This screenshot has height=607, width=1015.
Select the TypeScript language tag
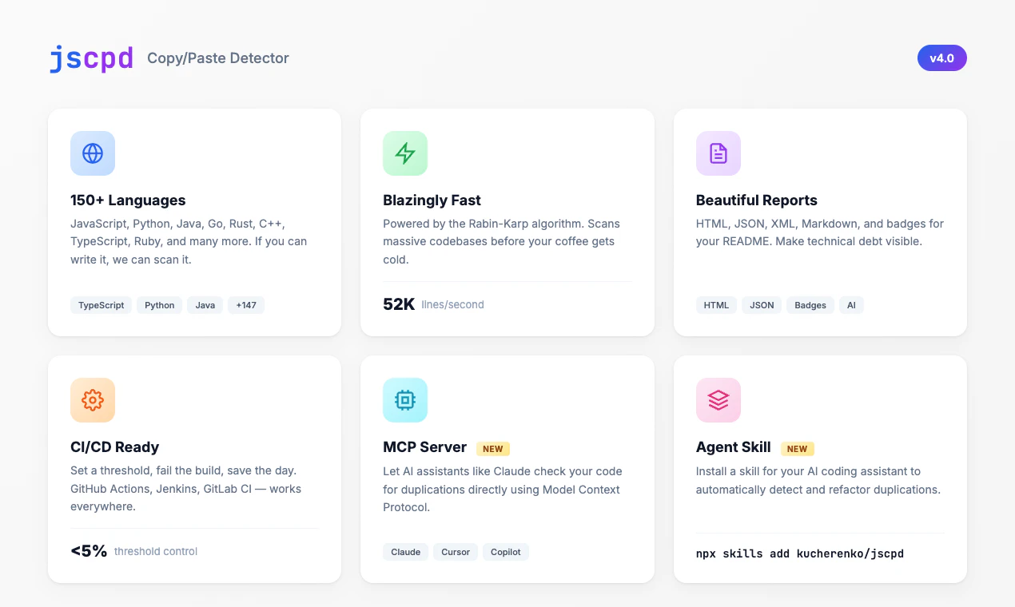[101, 305]
